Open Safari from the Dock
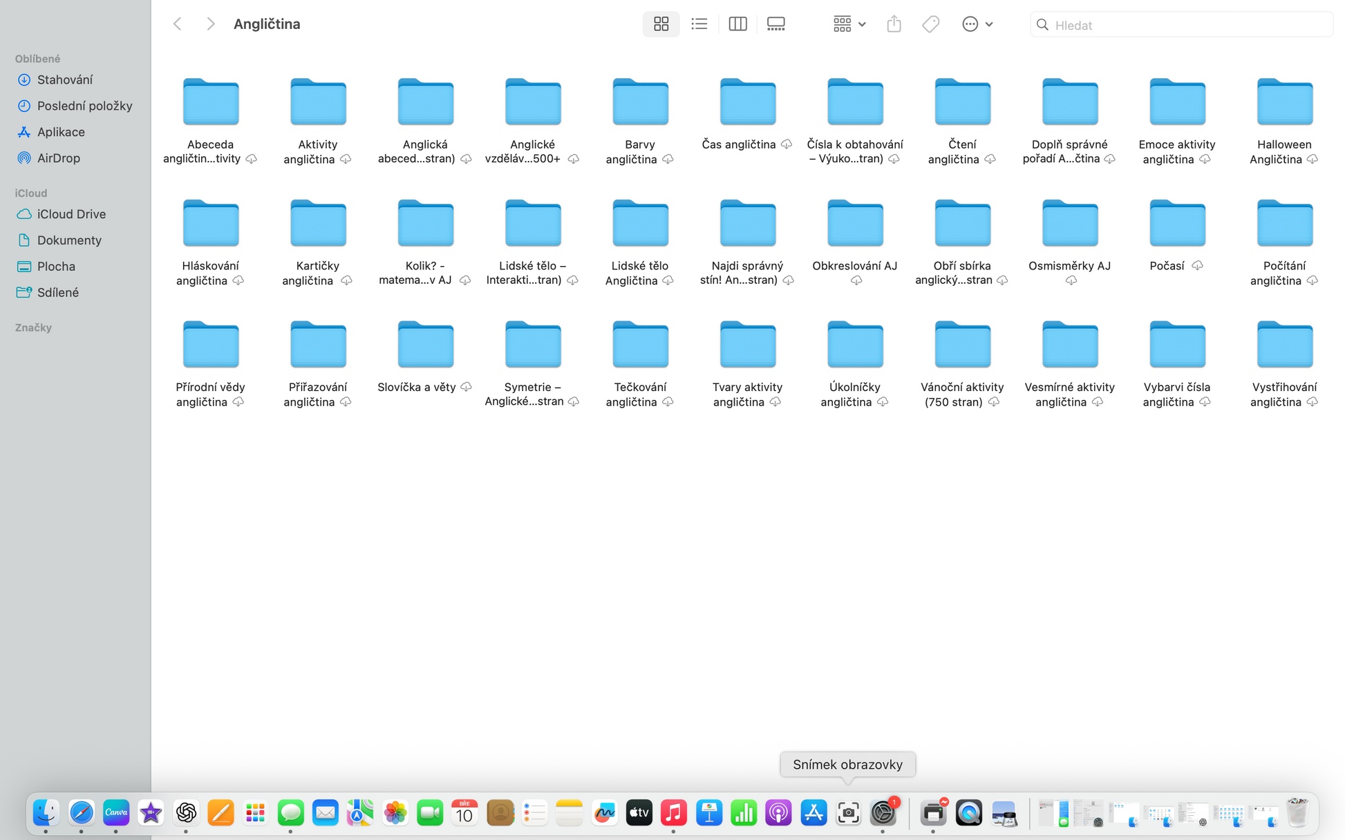This screenshot has height=840, width=1345. [81, 813]
